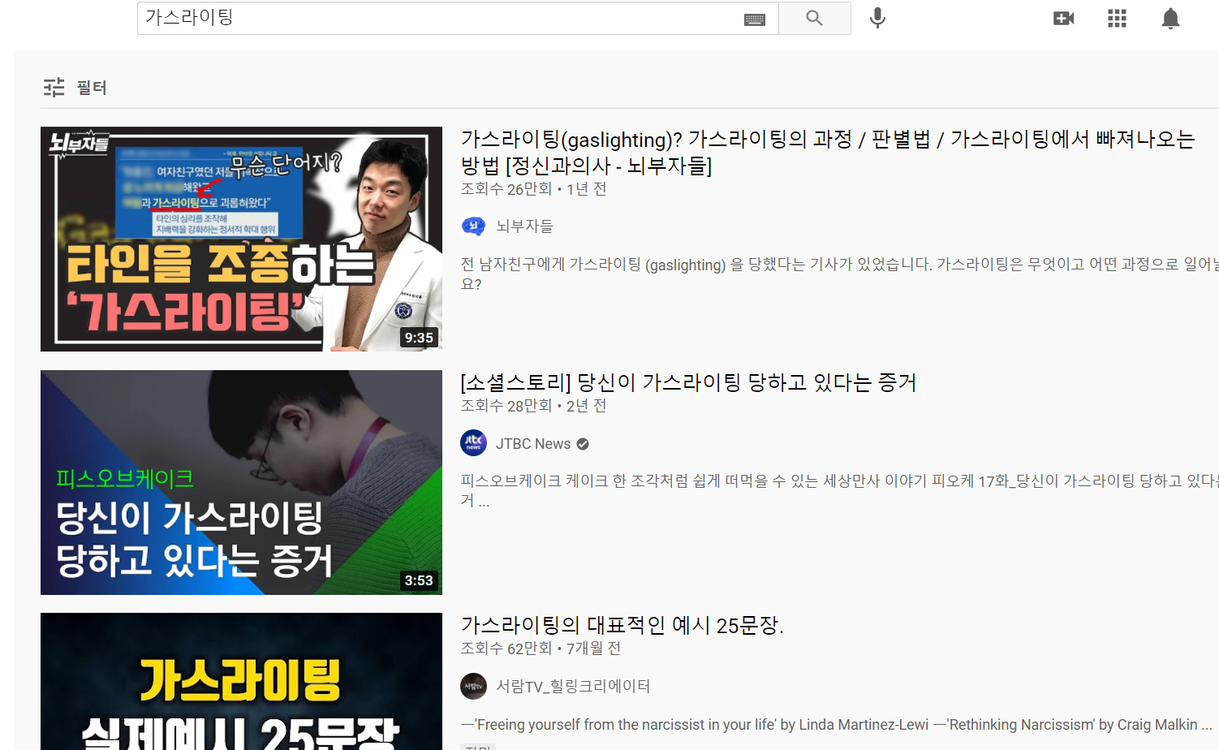Click the 서람TV channel avatar
Screen dimensions: 1219x750
point(473,686)
